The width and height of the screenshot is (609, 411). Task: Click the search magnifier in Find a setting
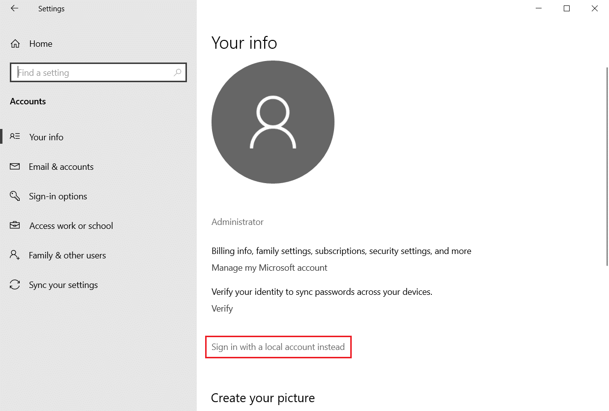[177, 72]
